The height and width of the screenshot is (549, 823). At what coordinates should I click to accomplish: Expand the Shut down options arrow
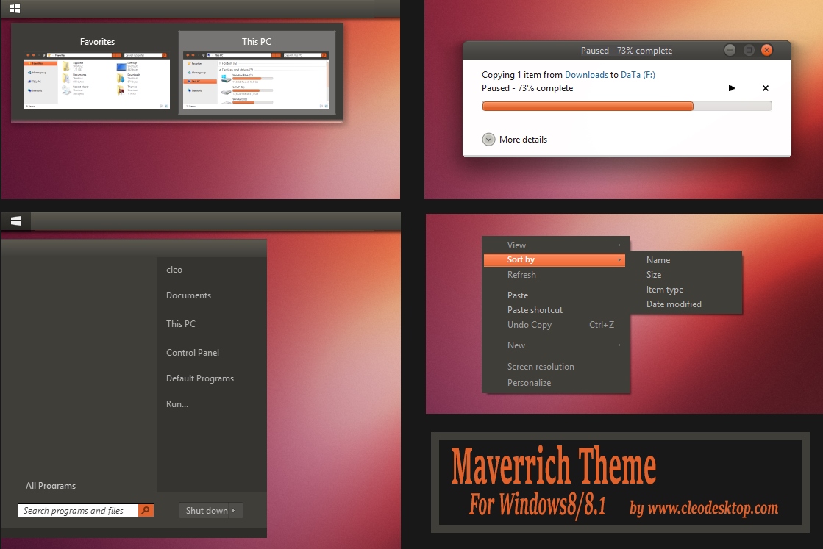point(235,510)
